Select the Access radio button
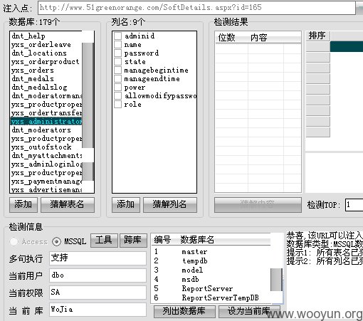 (x=14, y=241)
